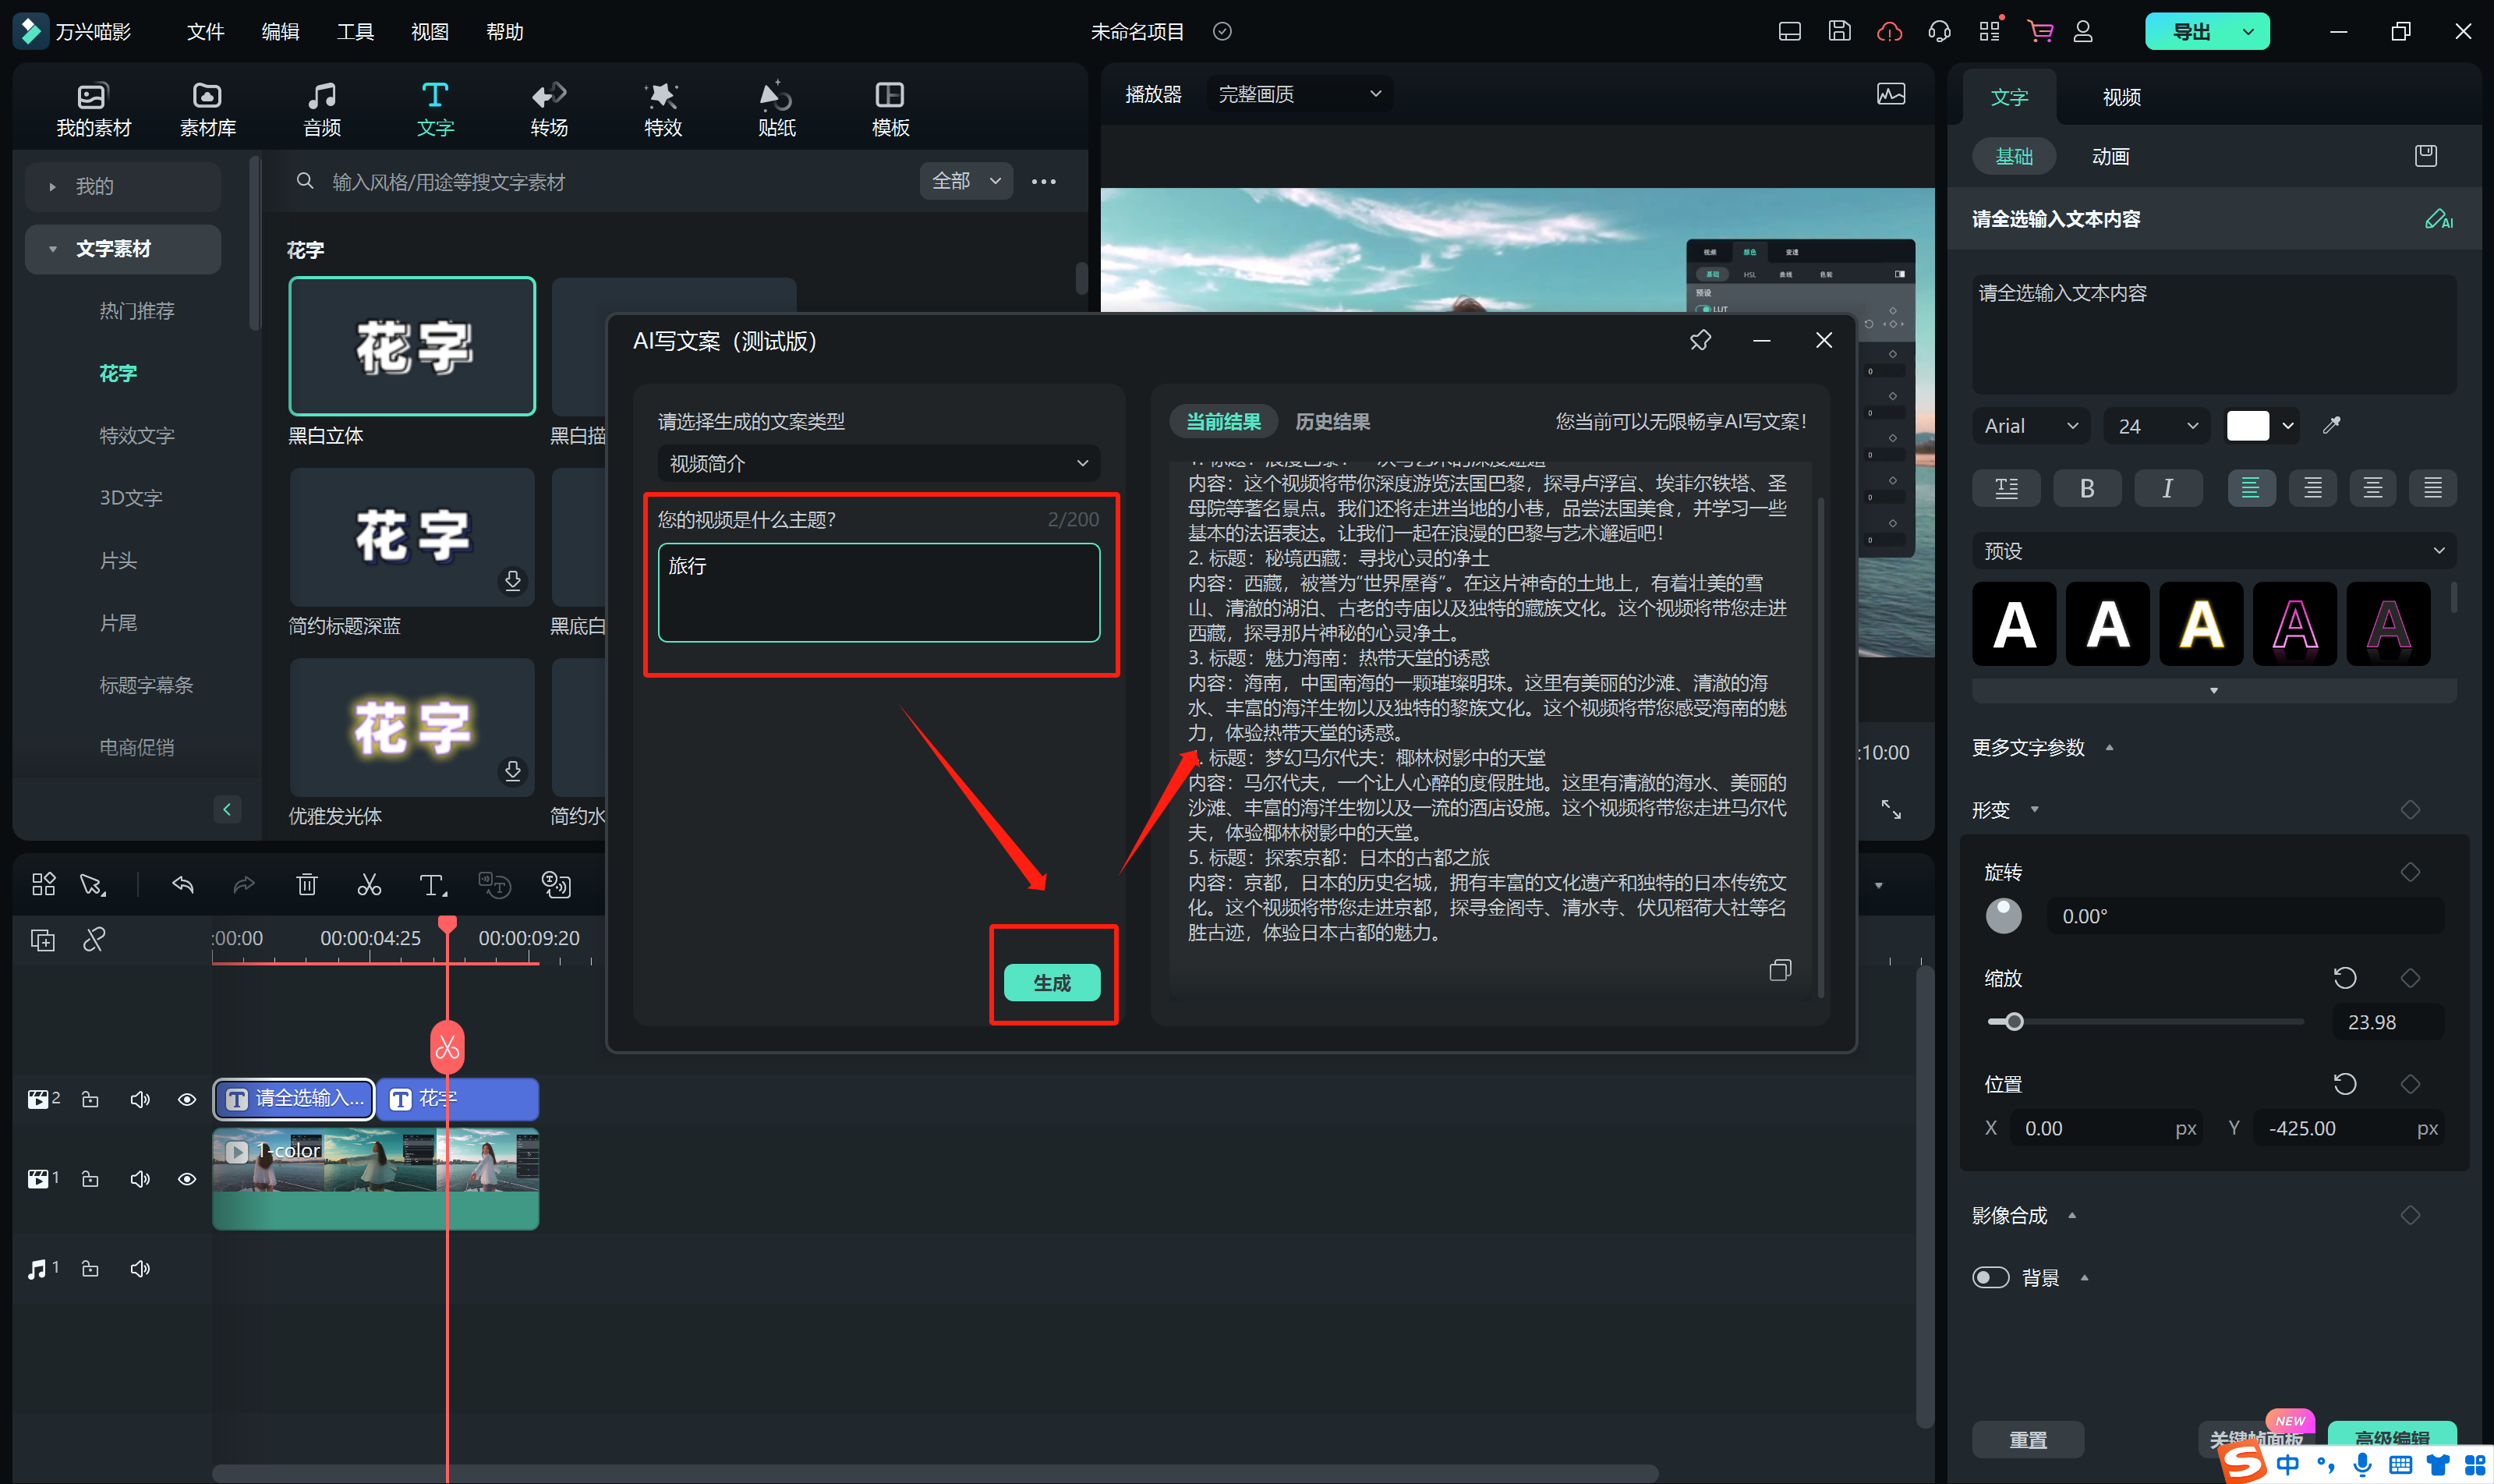Click the 生成 generate button

click(x=1052, y=983)
